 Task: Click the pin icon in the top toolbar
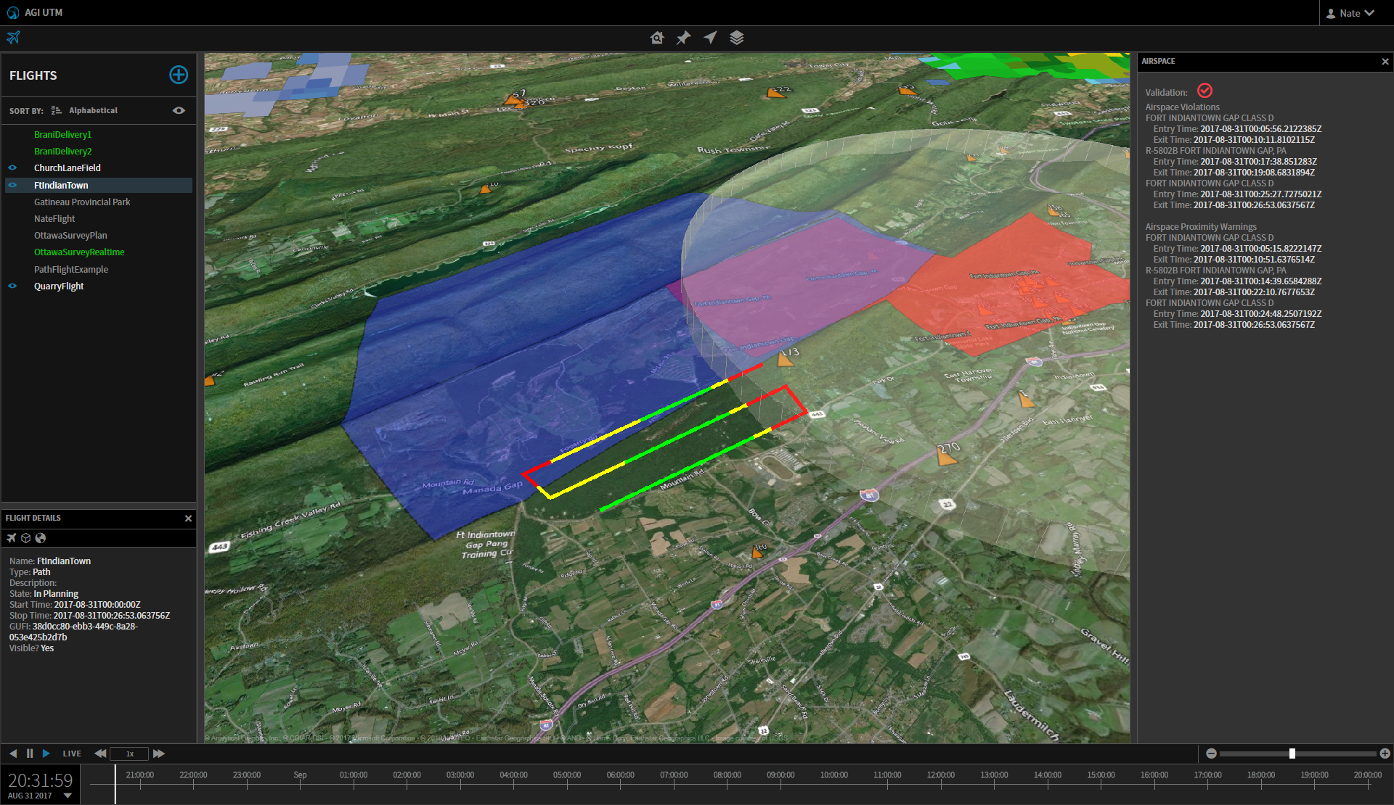tap(683, 38)
